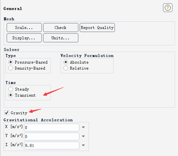Screen dimensions: 178x156
Task: Click the Scale... mesh button
Action: pos(24,28)
